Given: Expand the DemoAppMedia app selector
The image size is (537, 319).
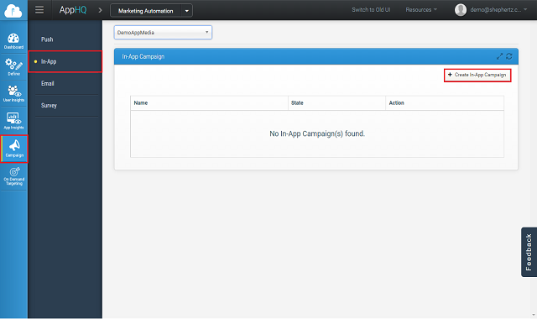Looking at the screenshot, I should tap(163, 33).
